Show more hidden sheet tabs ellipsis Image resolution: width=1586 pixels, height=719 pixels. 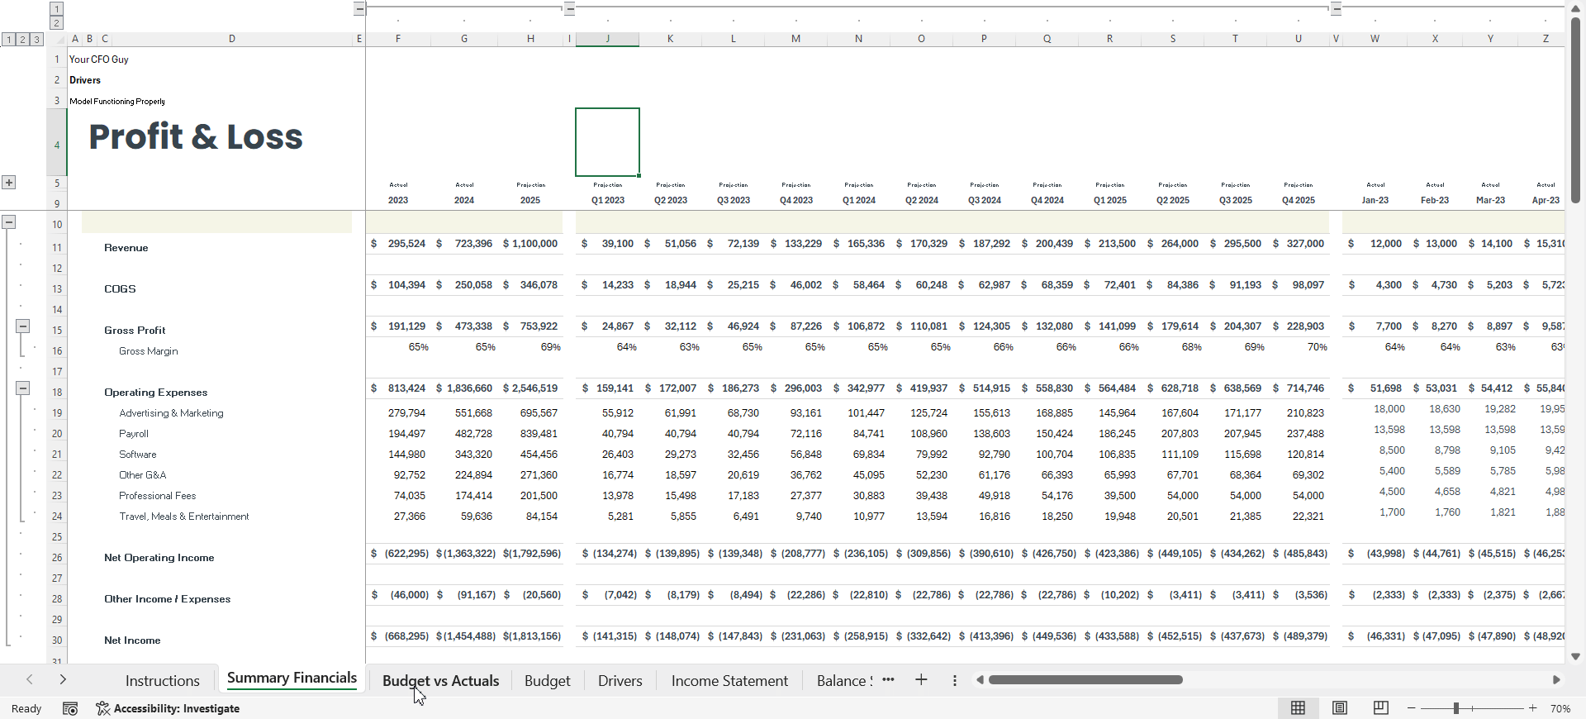coord(888,680)
